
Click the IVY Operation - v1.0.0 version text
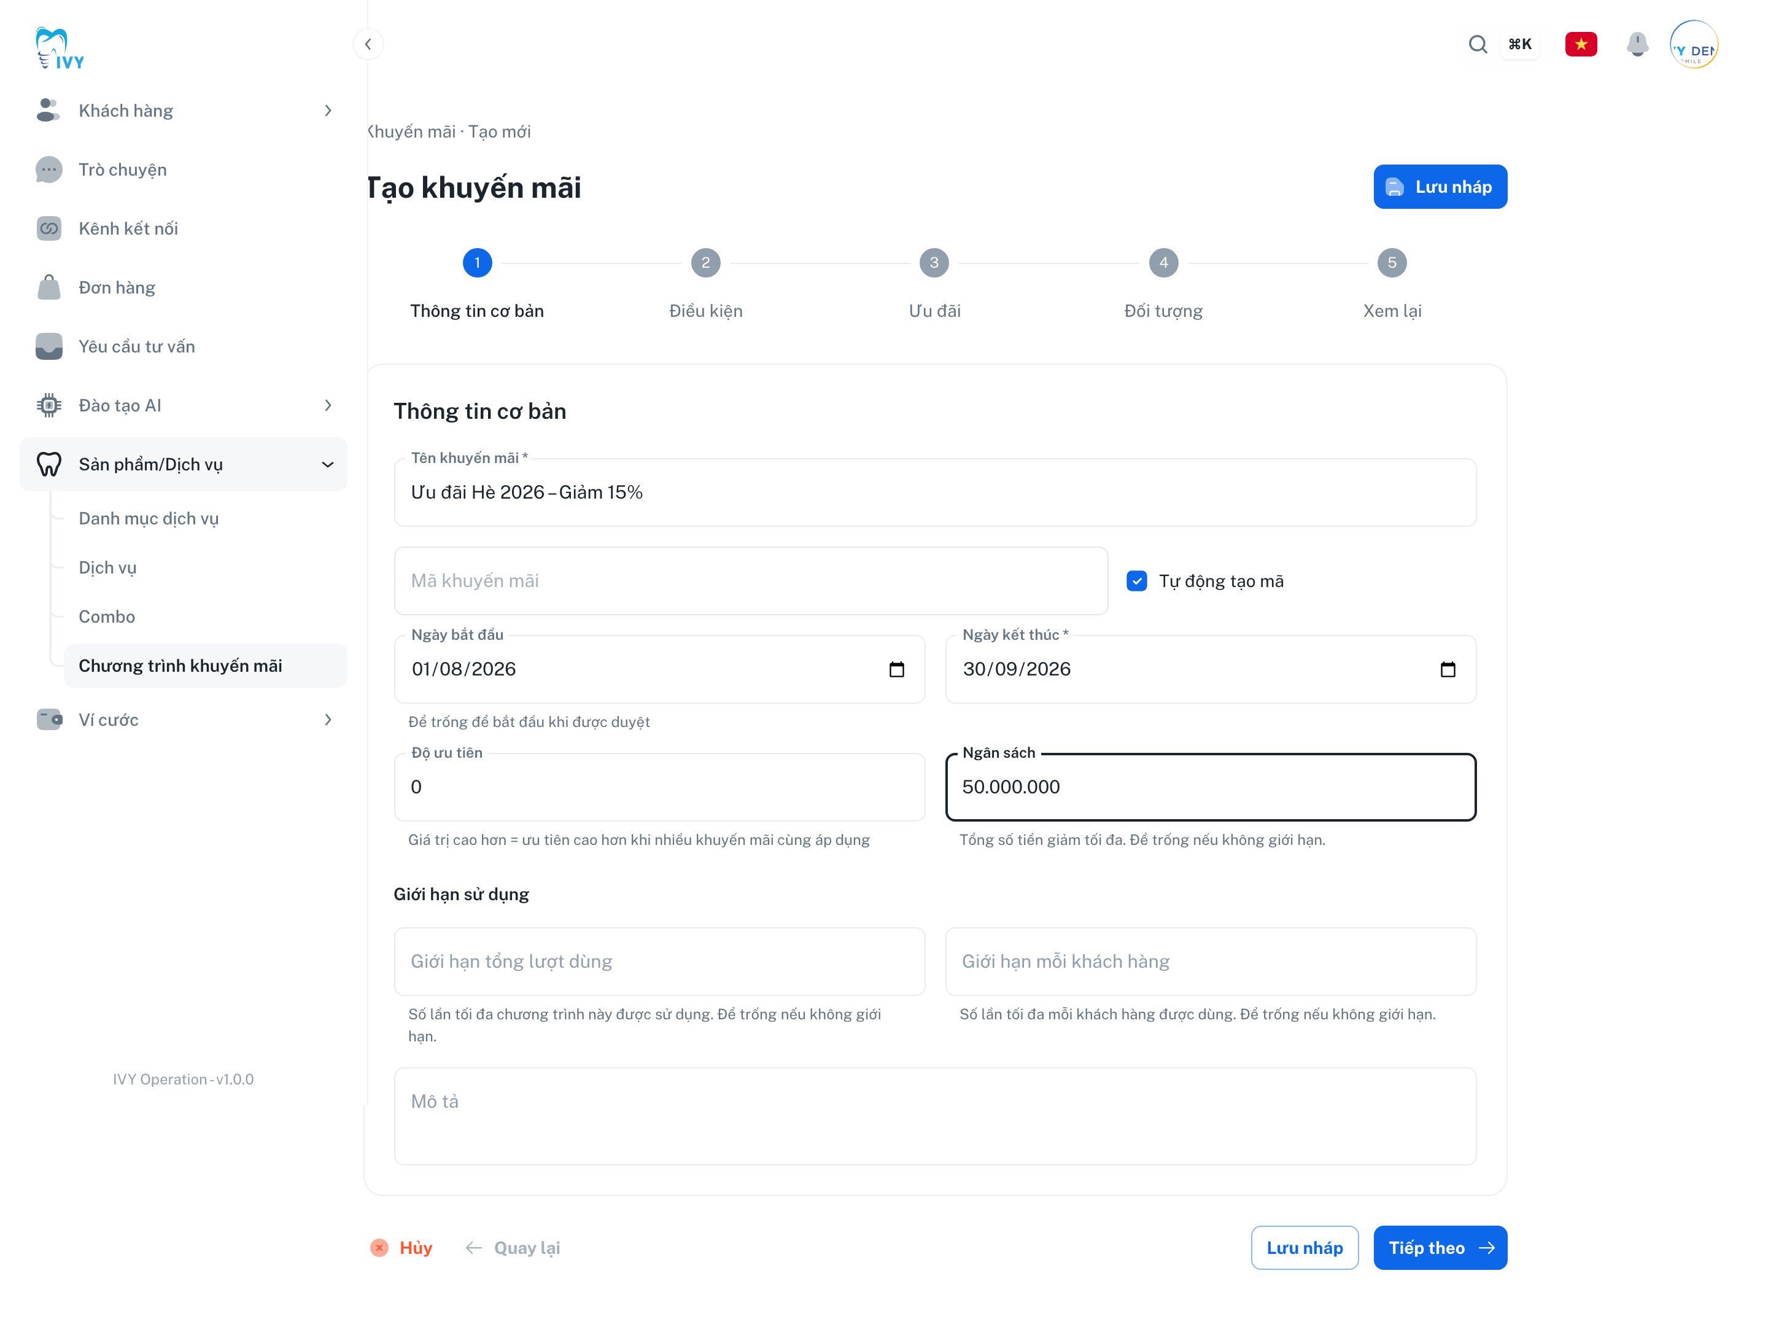[x=183, y=1079]
